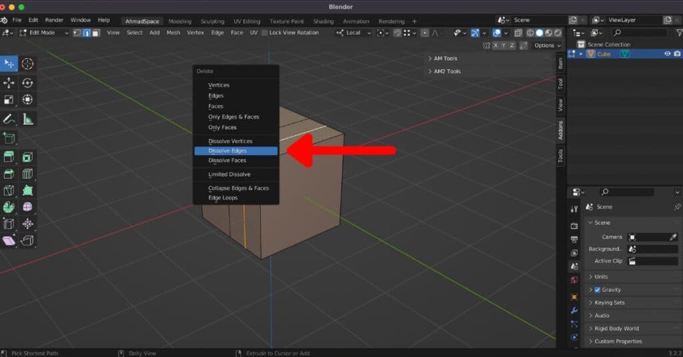The height and width of the screenshot is (357, 683).
Task: Open the Edit Mode dropdown
Action: (x=44, y=33)
